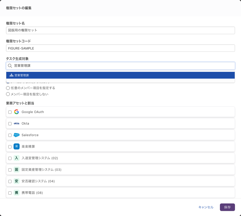Select 任意のメンバー項目を指定する radio option
This screenshot has height=216, width=241.
tap(8, 88)
